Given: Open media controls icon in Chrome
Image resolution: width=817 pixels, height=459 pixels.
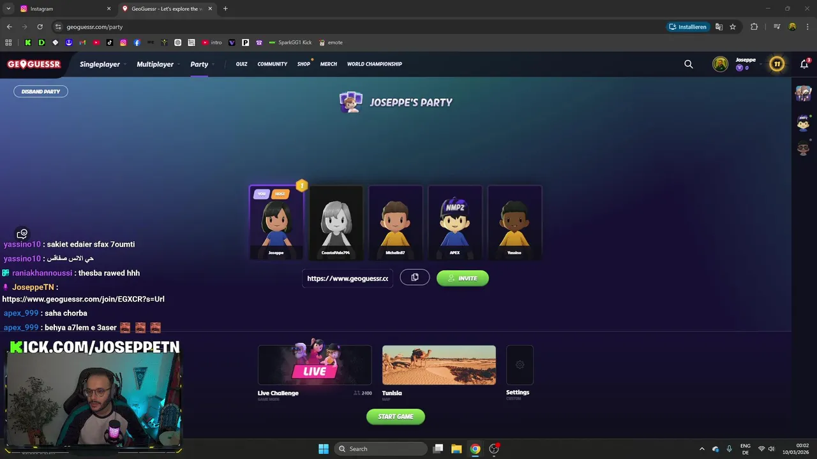Looking at the screenshot, I should click(777, 27).
